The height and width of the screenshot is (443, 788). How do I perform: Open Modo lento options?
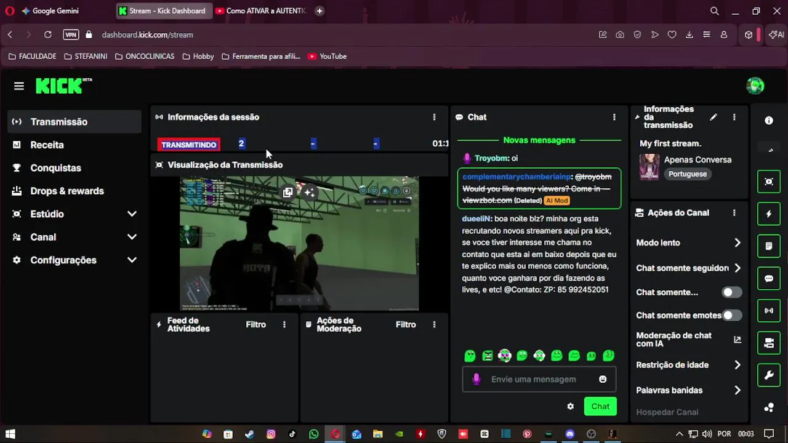(689, 243)
